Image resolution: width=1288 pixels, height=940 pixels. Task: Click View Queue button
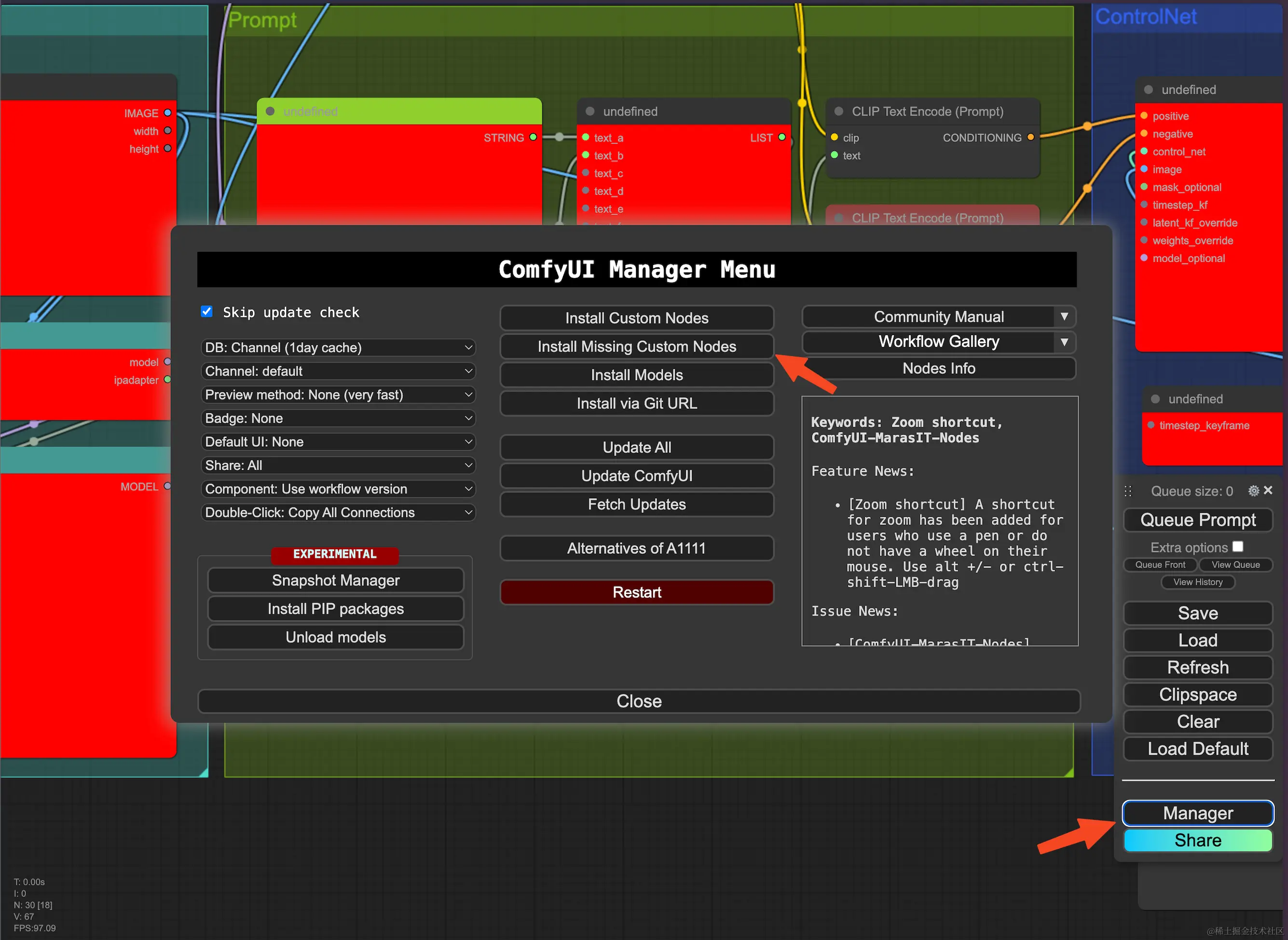click(1236, 565)
